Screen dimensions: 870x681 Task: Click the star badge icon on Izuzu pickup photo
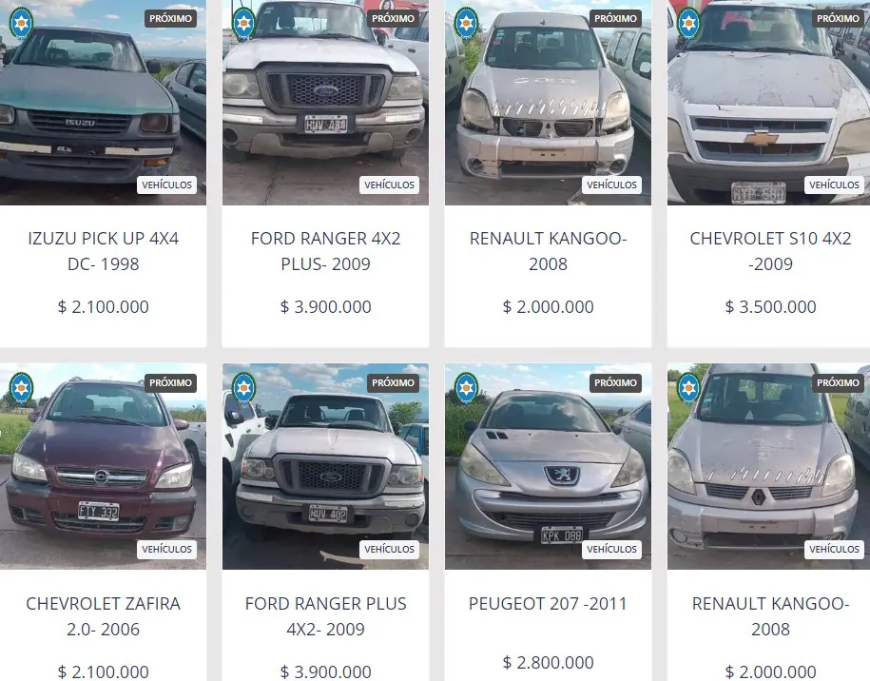point(22,23)
